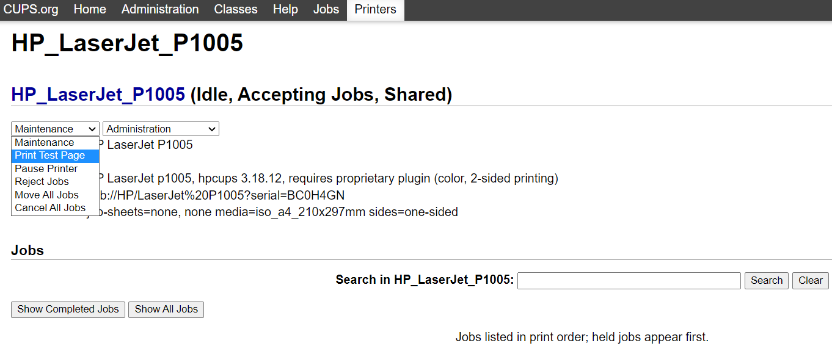Click the Clear button
This screenshot has height=354, width=832.
pyautogui.click(x=810, y=281)
